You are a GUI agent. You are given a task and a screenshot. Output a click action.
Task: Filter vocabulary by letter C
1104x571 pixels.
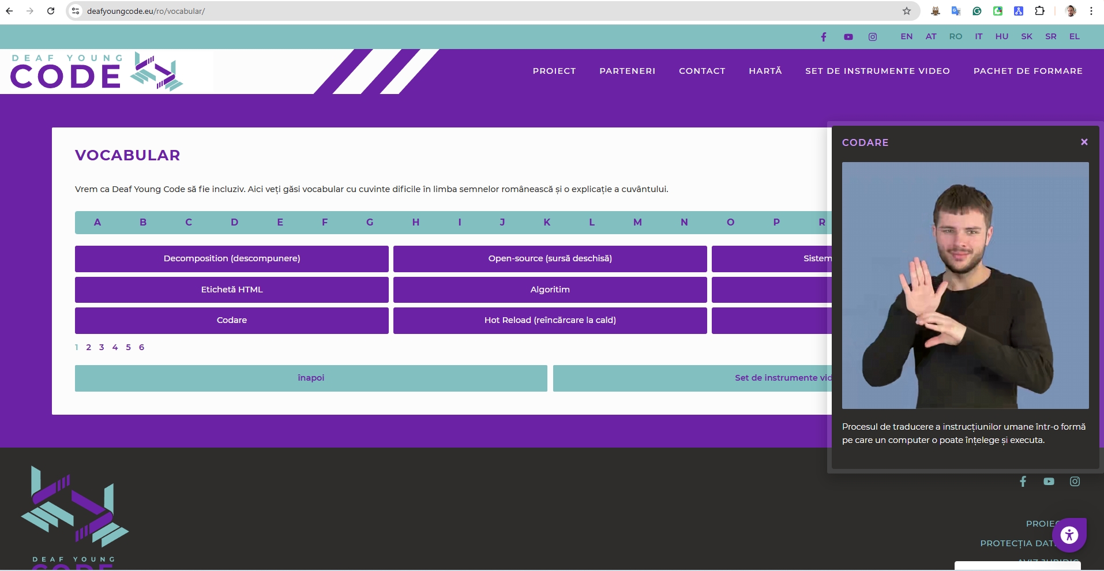pos(189,223)
